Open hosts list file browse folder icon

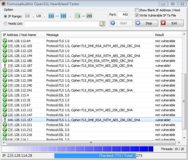[102, 24]
